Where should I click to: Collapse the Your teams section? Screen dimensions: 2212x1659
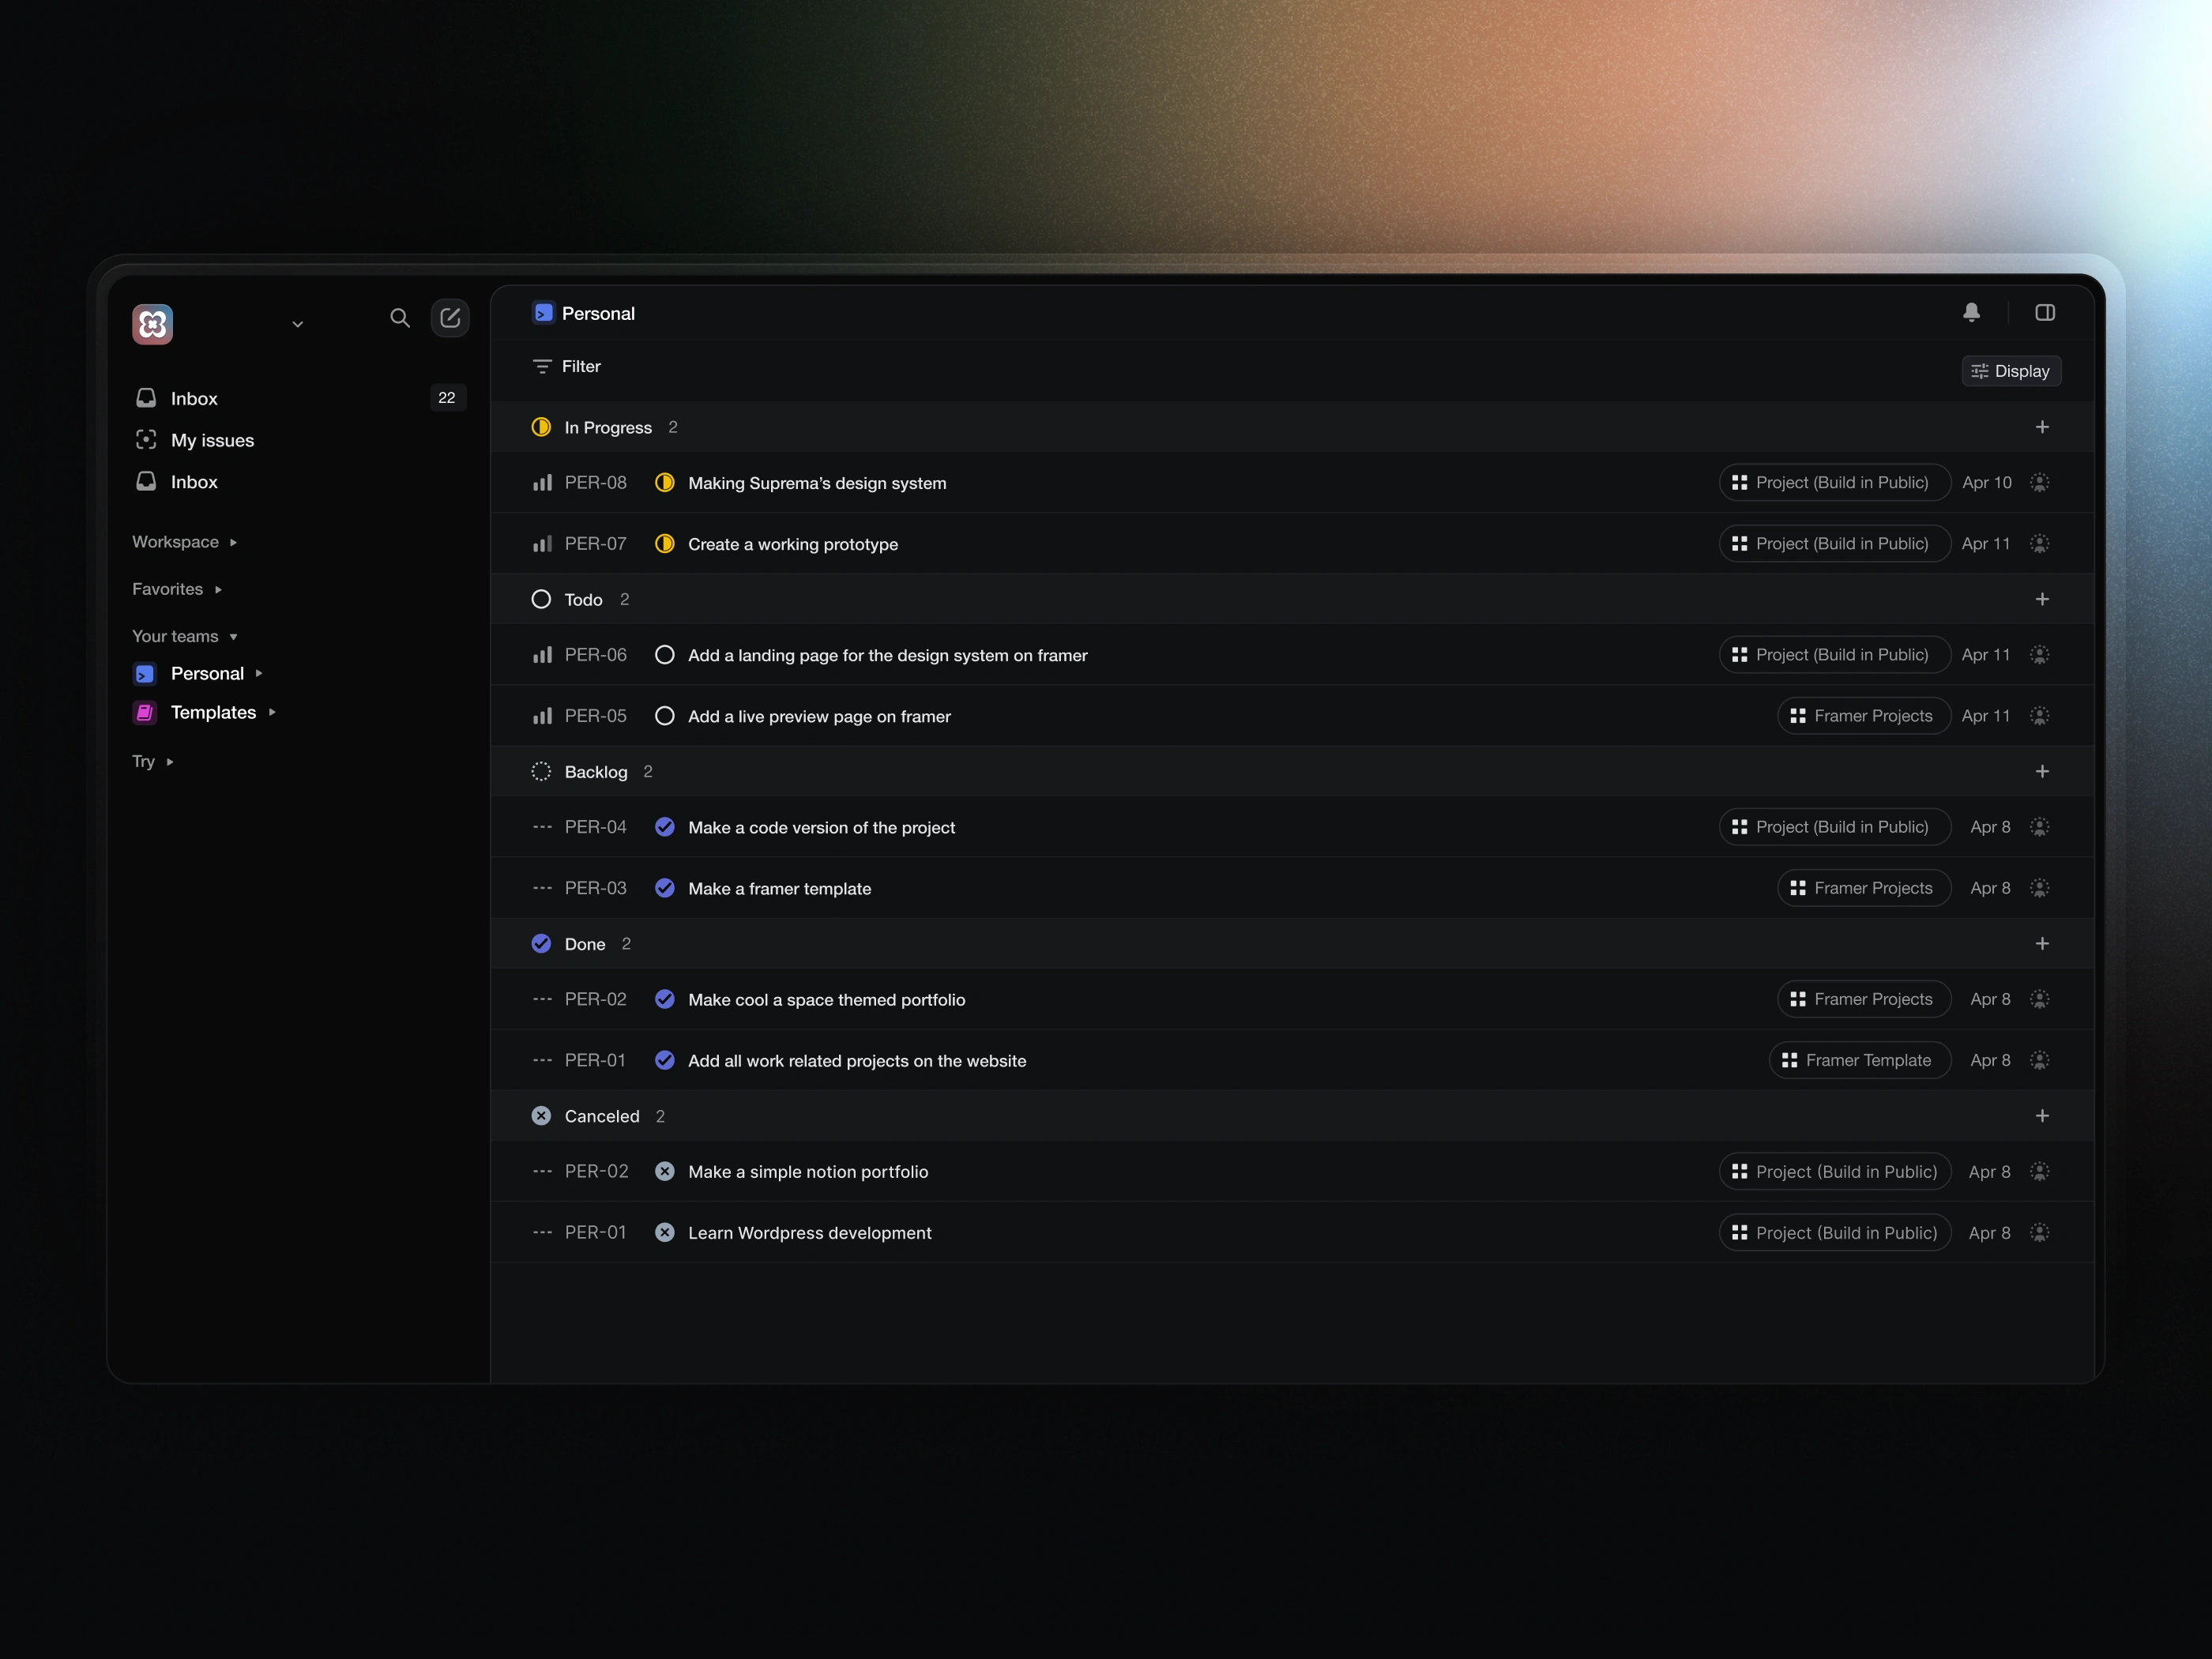pos(185,636)
